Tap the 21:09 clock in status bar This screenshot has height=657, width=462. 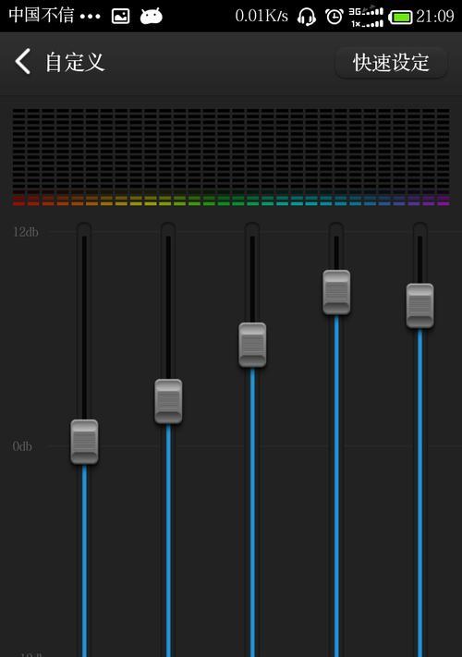pos(435,17)
